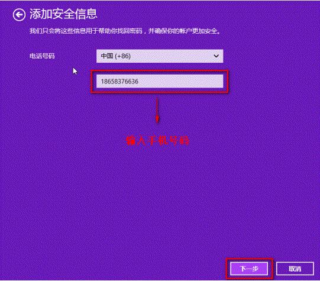Open the 中国 (+86) country code dropdown
Screen dimensions: 320x281
tap(160, 56)
